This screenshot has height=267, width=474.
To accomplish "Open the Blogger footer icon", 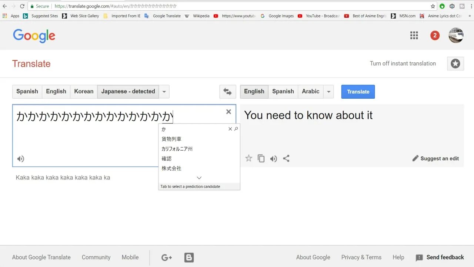I will [x=189, y=257].
